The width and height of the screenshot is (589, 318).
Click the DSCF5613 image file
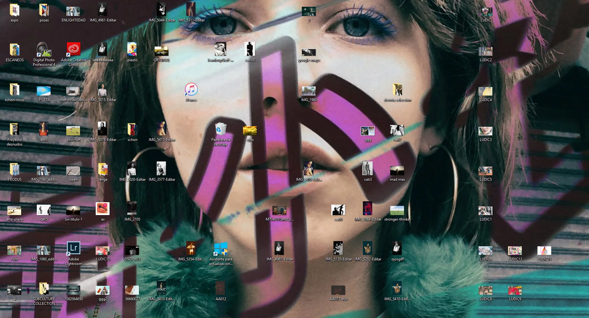tap(132, 250)
